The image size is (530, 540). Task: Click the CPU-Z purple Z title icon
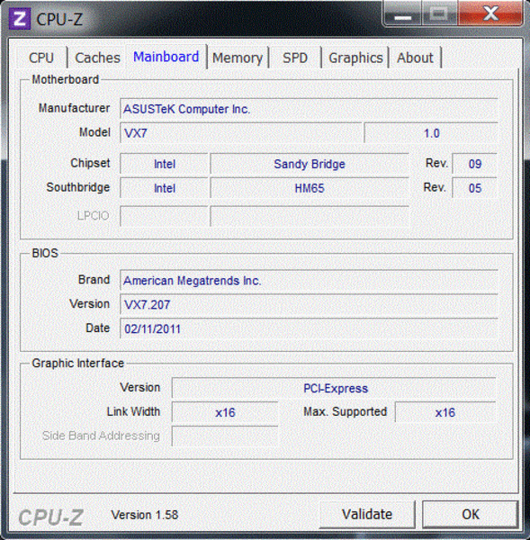pyautogui.click(x=20, y=19)
